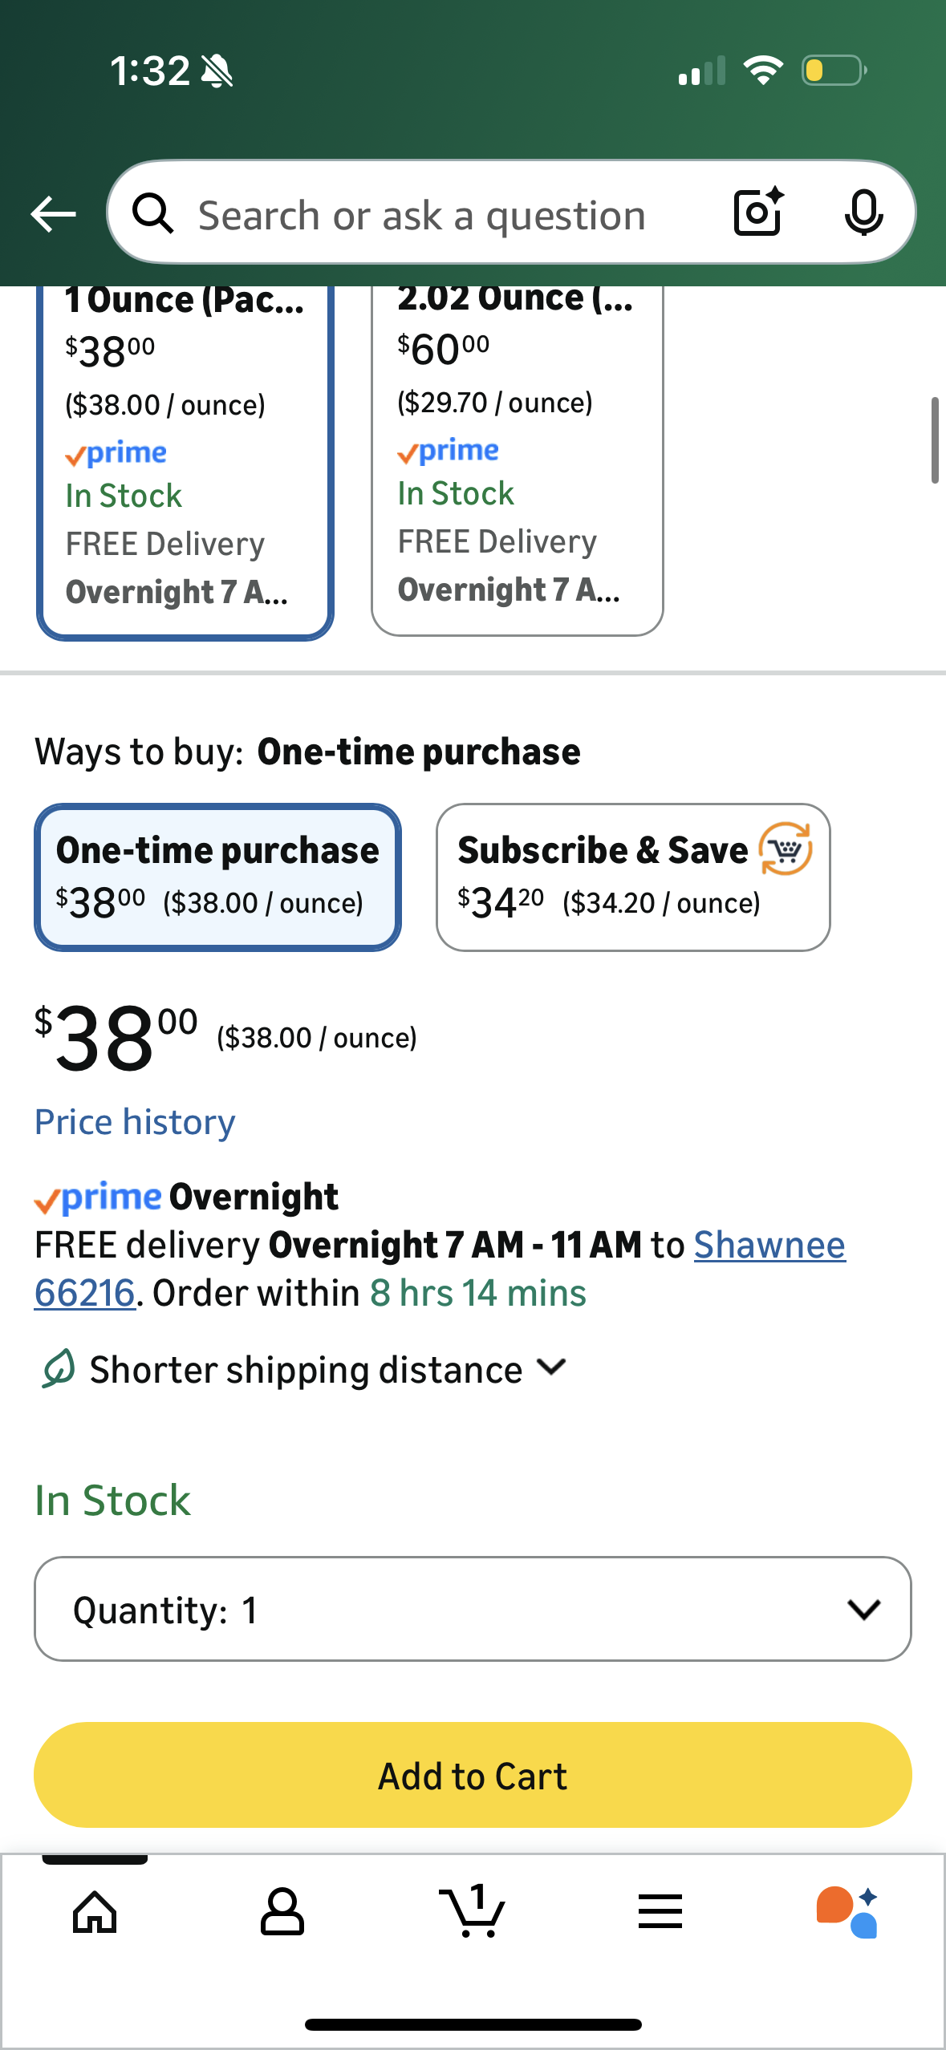Open the hamburger menu icon
946x2050 pixels.
point(660,1912)
